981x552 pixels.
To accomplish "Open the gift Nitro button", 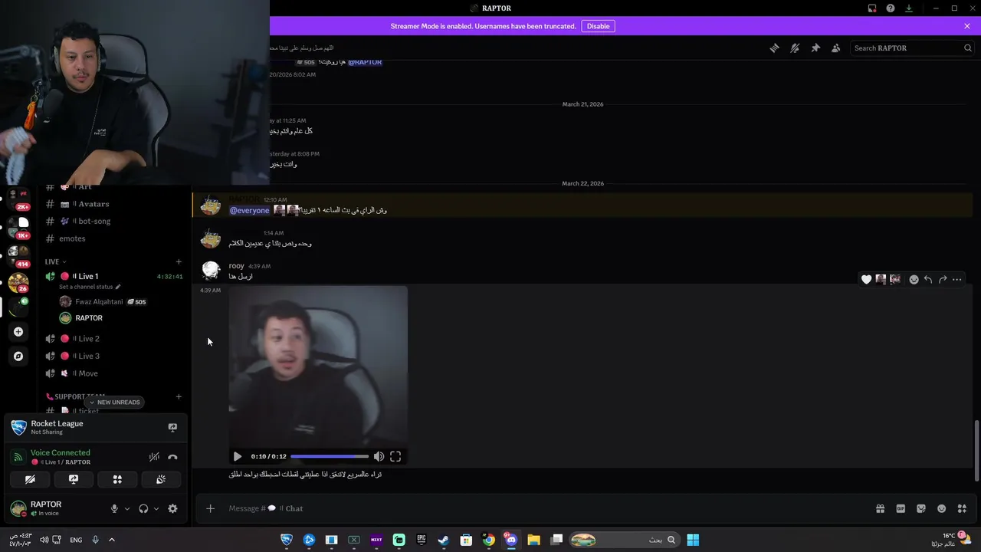I will 881,508.
